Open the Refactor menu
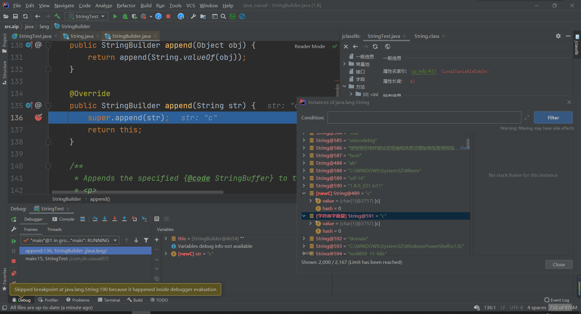Viewport: 581px width, 314px height. tap(126, 5)
